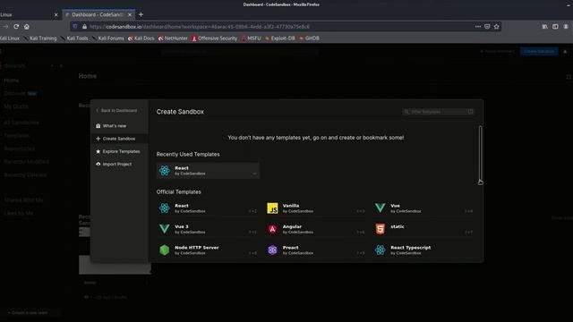Image resolution: width=573 pixels, height=322 pixels.
Task: Click the gift icon beside What's new
Action: coord(98,125)
